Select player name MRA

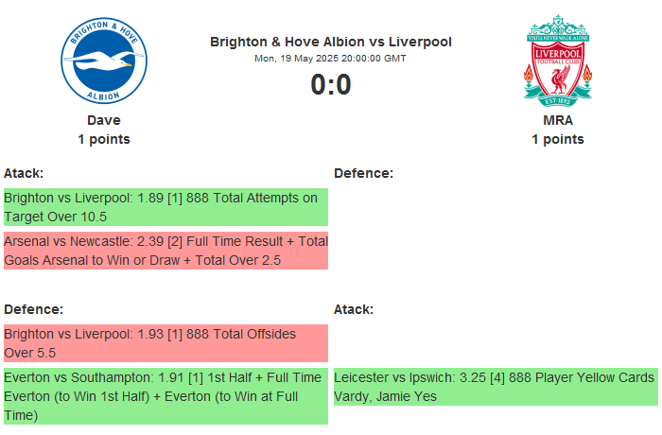[x=558, y=120]
